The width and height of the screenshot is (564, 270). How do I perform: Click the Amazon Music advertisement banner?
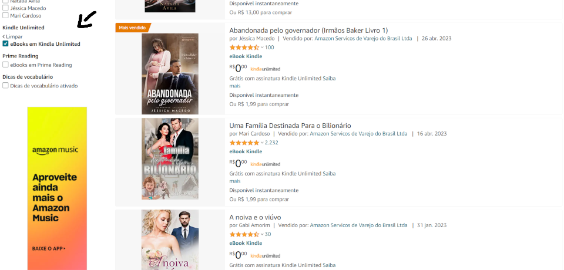pyautogui.click(x=57, y=188)
